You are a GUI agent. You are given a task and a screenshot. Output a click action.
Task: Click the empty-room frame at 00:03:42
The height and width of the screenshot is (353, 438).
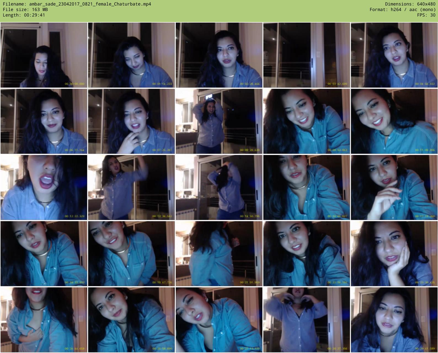(306, 55)
